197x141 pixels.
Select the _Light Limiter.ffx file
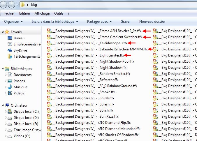(x=88, y=55)
